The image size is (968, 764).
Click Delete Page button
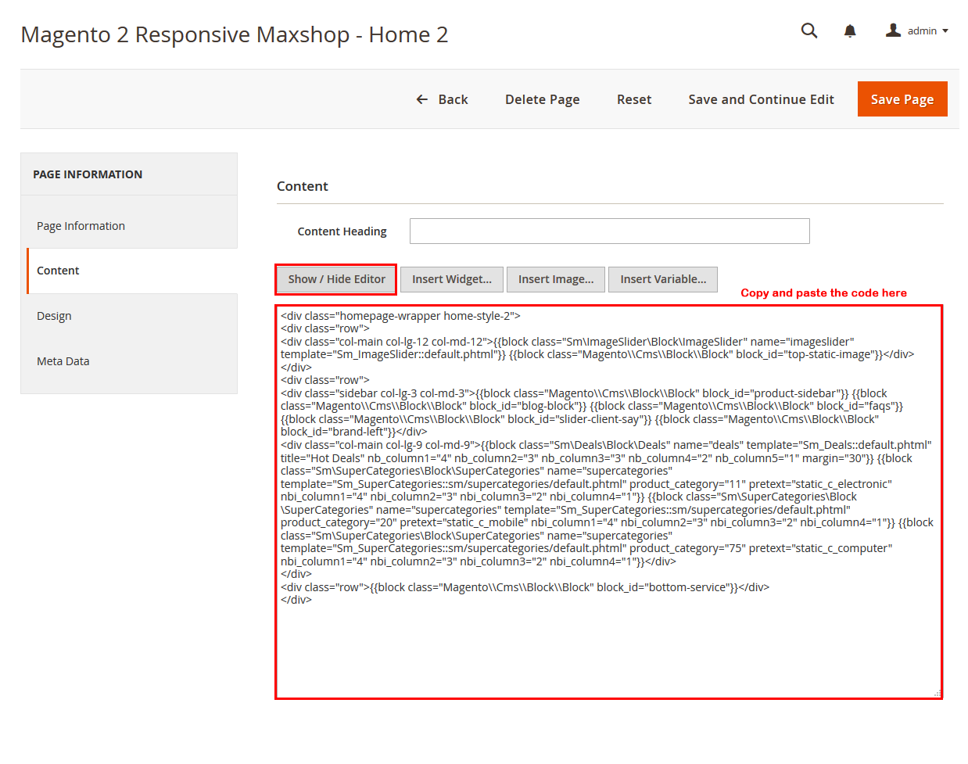coord(543,99)
